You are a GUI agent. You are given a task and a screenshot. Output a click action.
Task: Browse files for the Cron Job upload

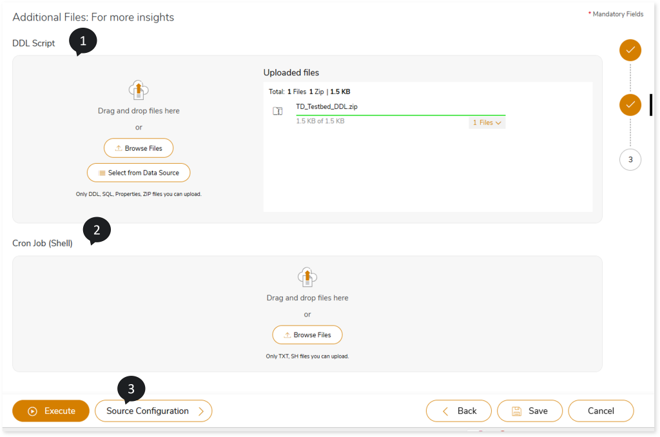tap(307, 335)
